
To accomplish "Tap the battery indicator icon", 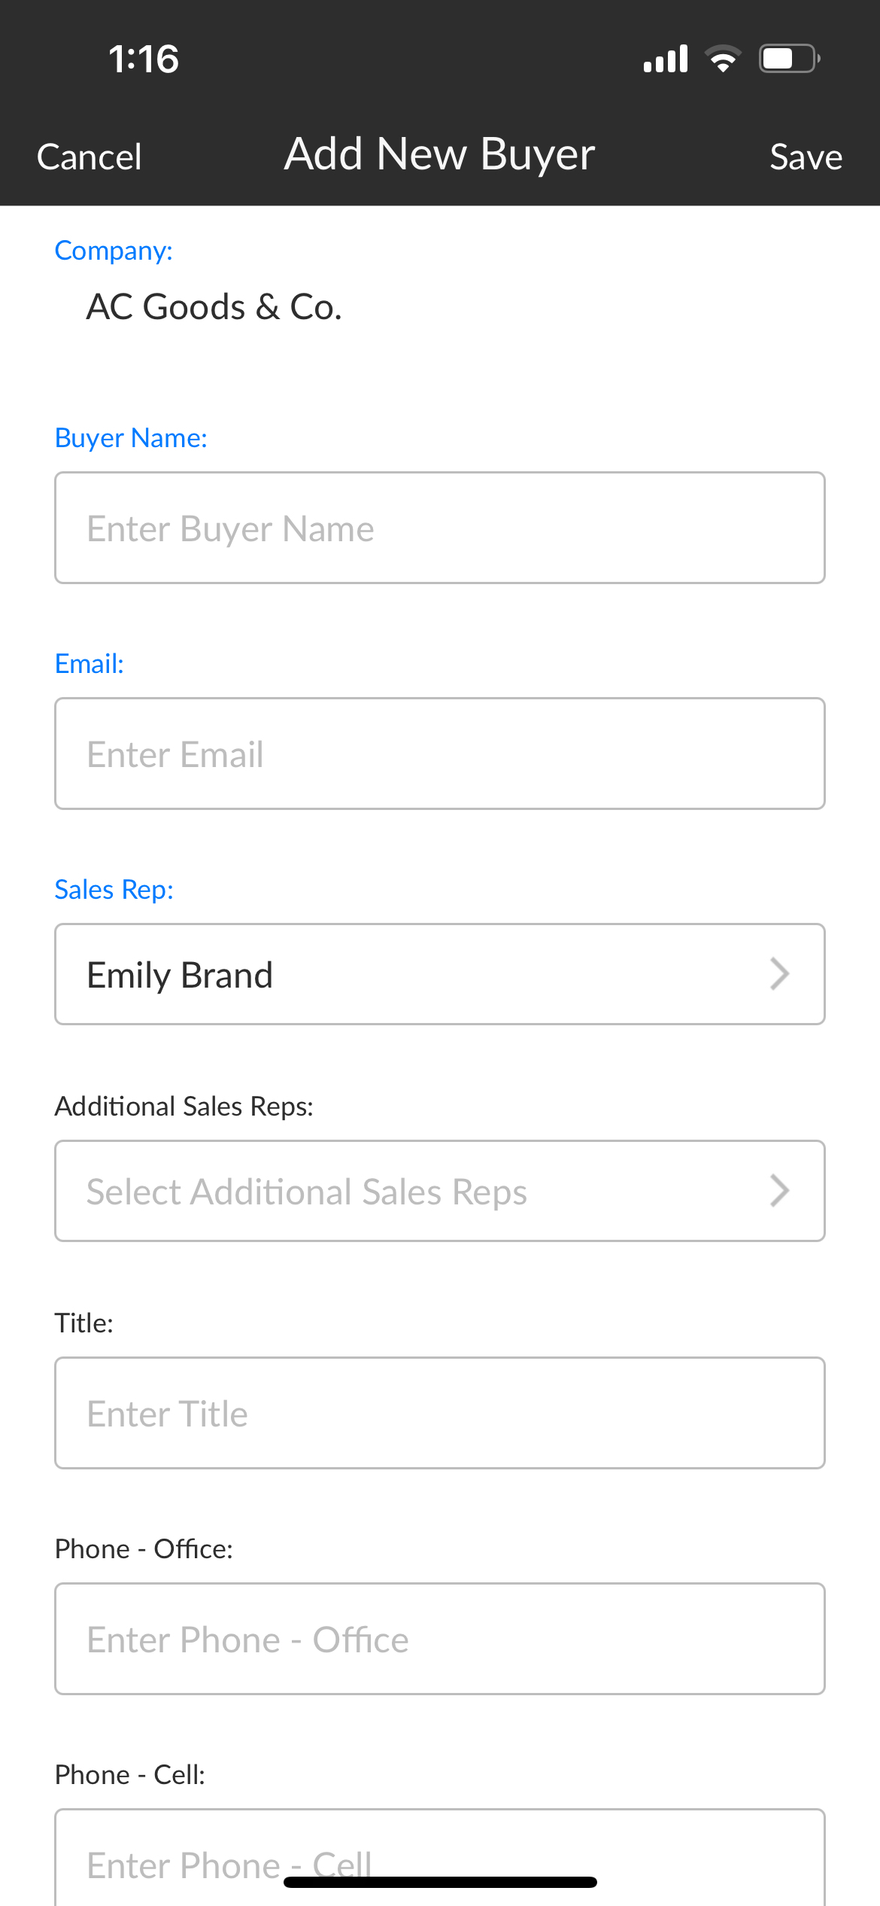I will 788,59.
